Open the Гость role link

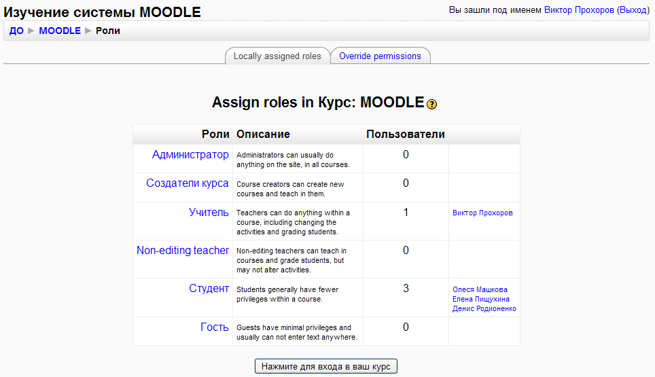tap(214, 327)
